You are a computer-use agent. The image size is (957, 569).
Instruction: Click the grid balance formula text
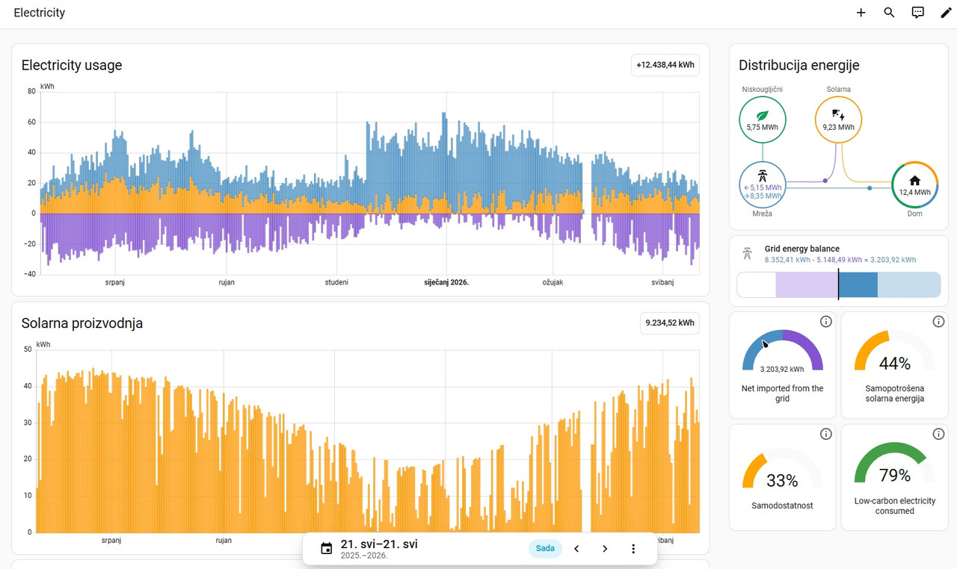click(840, 260)
